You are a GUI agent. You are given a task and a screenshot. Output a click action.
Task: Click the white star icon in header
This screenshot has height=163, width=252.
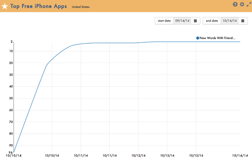point(4,6)
